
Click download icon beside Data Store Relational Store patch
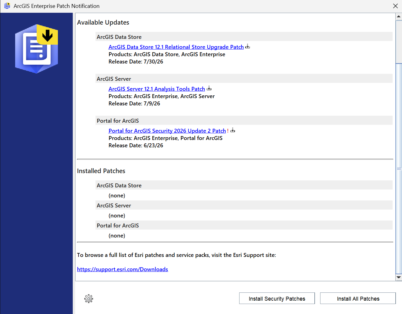tap(247, 46)
